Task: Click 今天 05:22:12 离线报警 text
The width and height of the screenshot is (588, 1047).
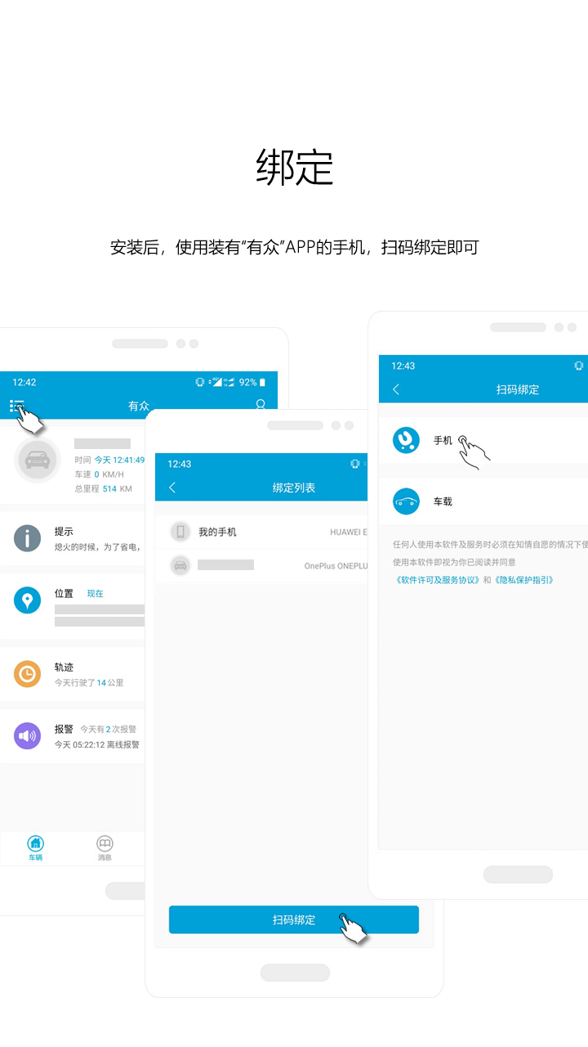Action: (x=97, y=744)
